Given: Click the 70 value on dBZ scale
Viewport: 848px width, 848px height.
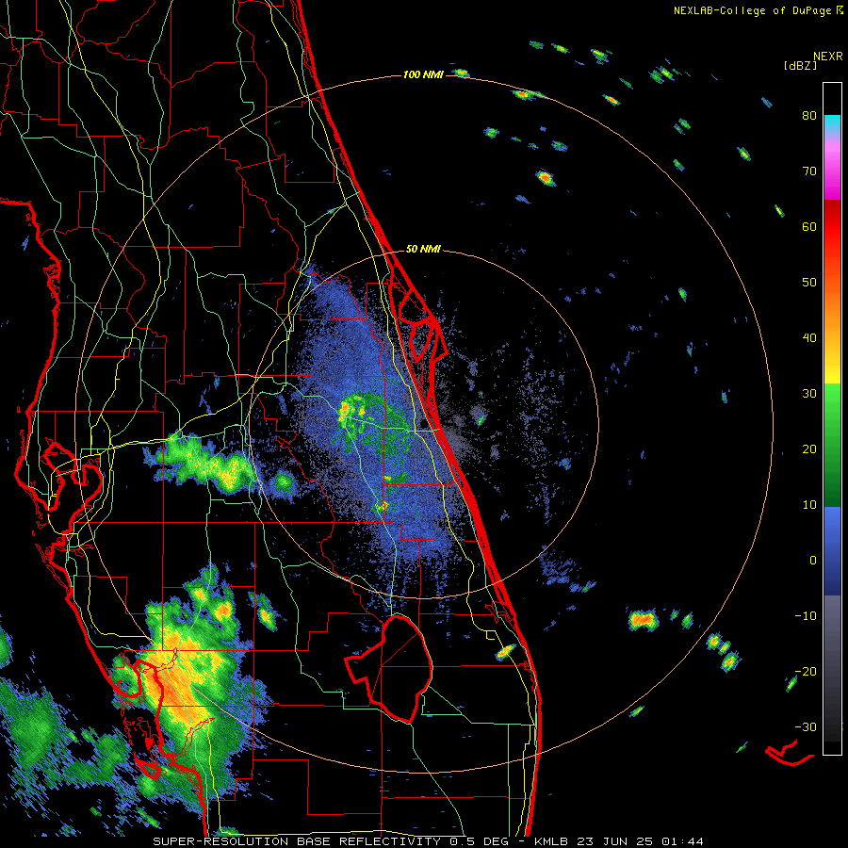Looking at the screenshot, I should (x=809, y=171).
